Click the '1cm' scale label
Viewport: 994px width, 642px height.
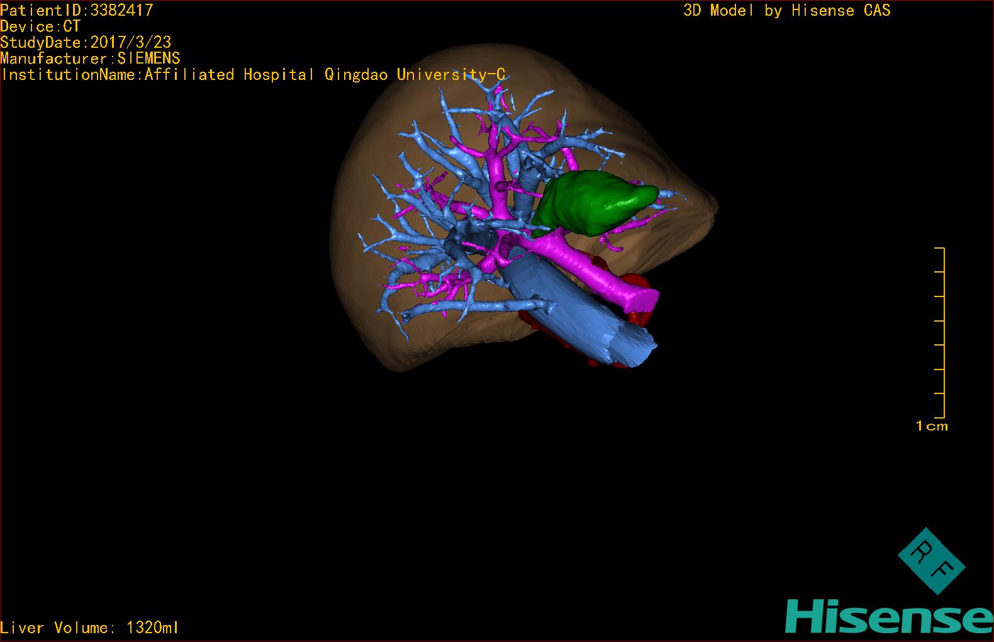931,426
